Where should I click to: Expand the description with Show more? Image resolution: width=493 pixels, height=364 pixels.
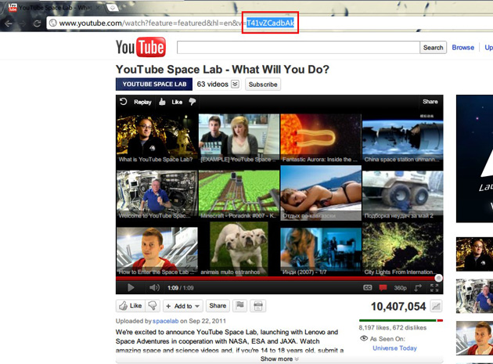pyautogui.click(x=279, y=359)
